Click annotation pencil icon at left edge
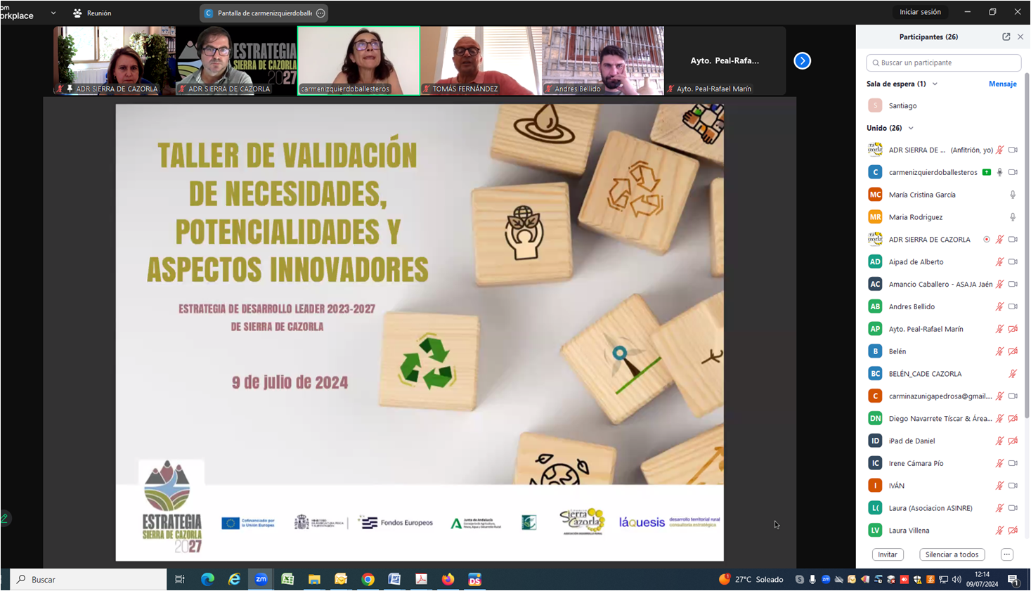 [x=4, y=519]
